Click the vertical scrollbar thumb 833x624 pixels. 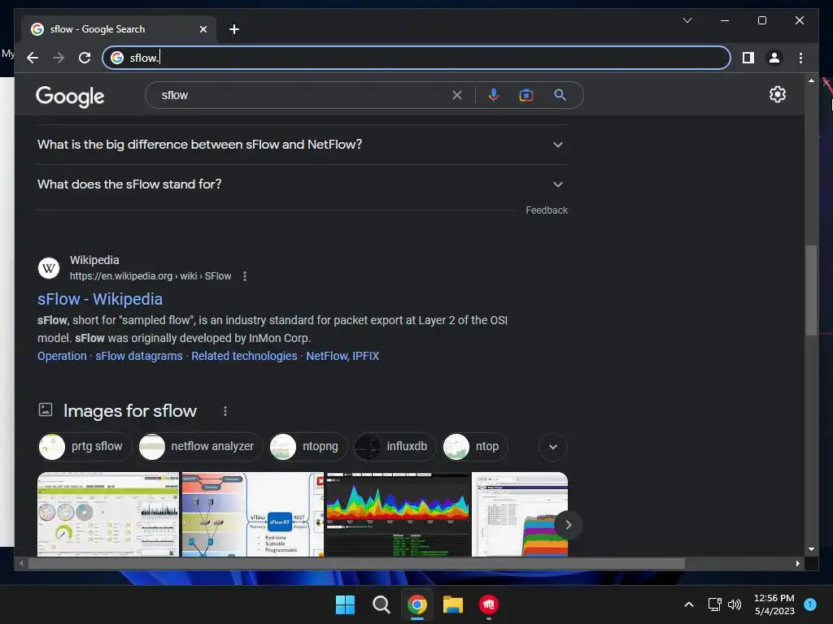point(811,290)
